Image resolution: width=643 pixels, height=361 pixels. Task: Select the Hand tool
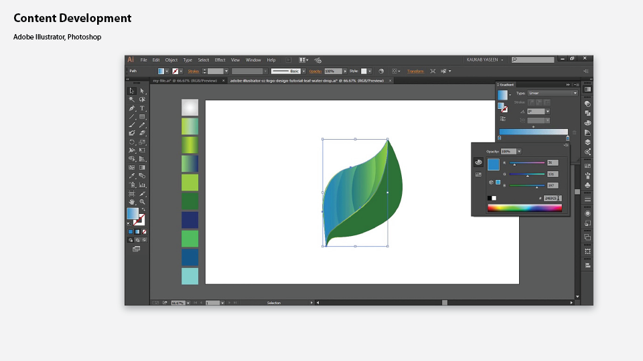click(x=132, y=201)
